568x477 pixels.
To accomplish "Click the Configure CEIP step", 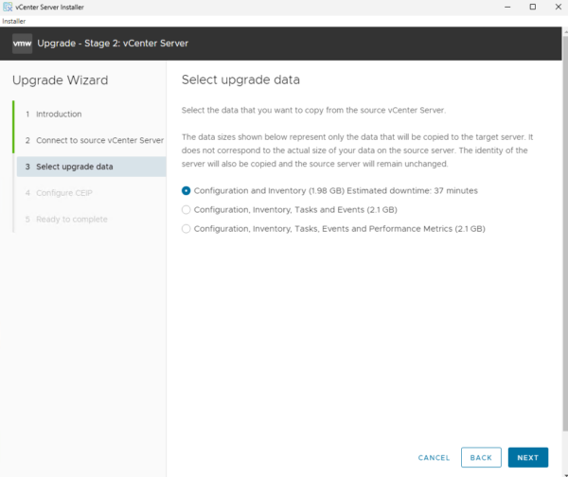I will pos(64,193).
